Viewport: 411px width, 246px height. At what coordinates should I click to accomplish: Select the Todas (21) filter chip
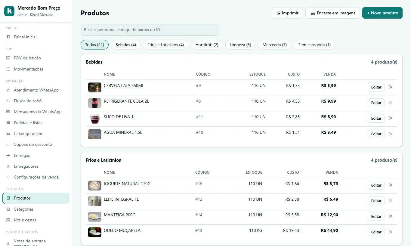pos(94,45)
